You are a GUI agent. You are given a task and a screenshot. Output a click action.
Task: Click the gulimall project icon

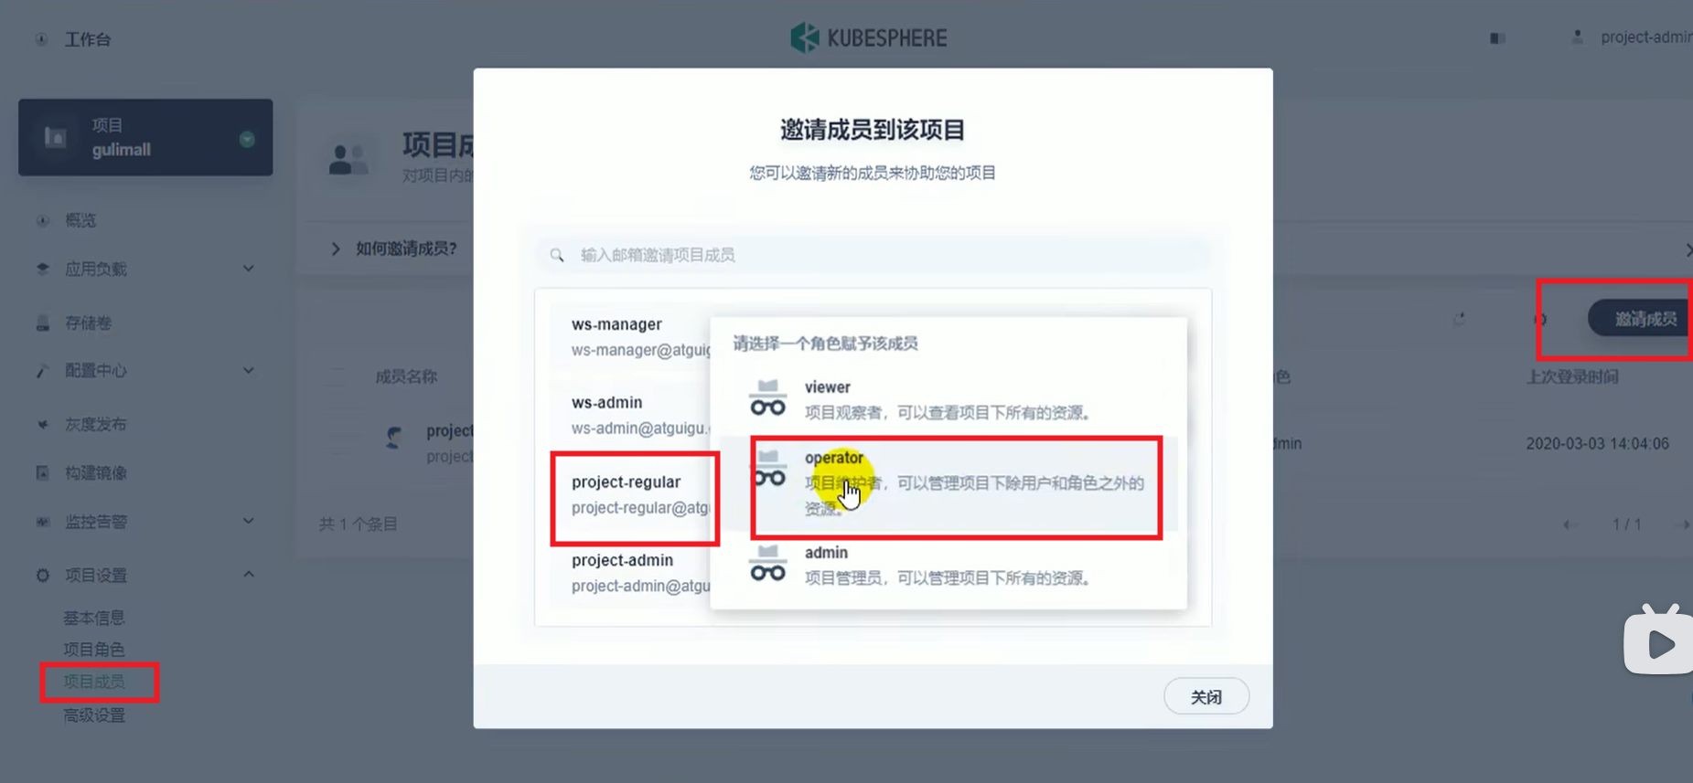point(56,137)
